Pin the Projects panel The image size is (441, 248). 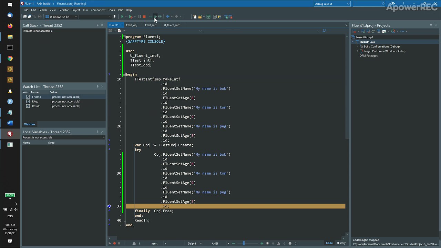tap(431, 25)
